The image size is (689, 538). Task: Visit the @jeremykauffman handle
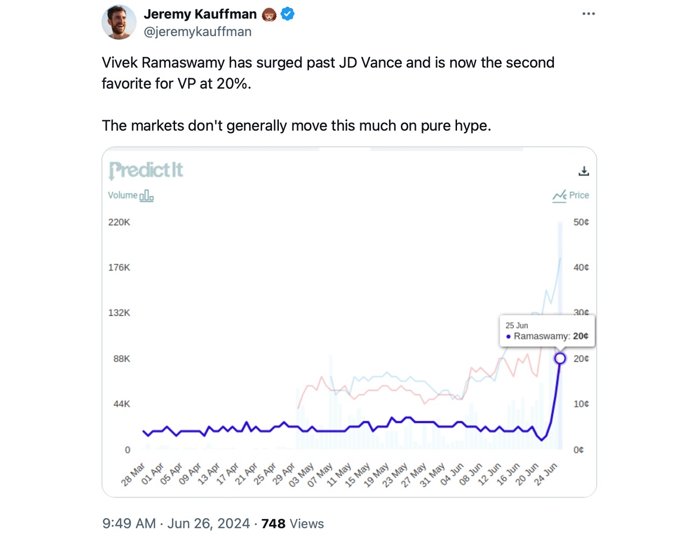198,32
